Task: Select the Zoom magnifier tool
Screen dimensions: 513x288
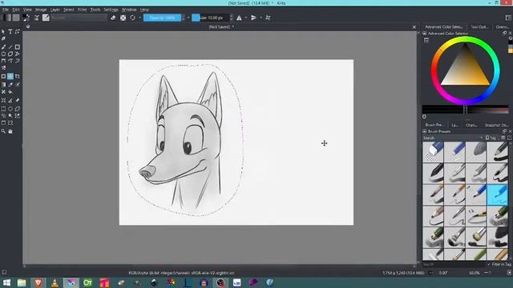Action: 3,131
